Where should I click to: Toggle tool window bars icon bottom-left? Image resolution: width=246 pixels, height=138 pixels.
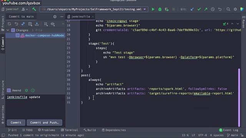click(x=3, y=135)
